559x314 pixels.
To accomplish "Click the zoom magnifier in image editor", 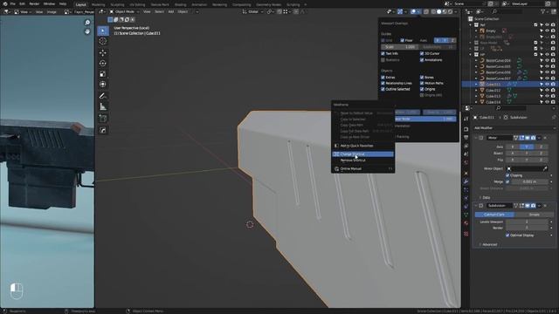I will [87, 23].
